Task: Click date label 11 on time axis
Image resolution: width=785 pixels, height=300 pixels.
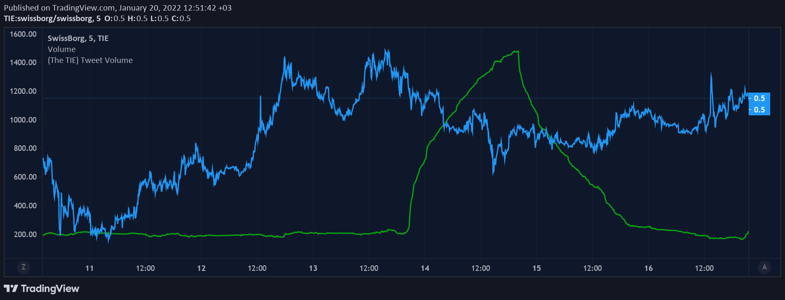Action: click(x=90, y=268)
